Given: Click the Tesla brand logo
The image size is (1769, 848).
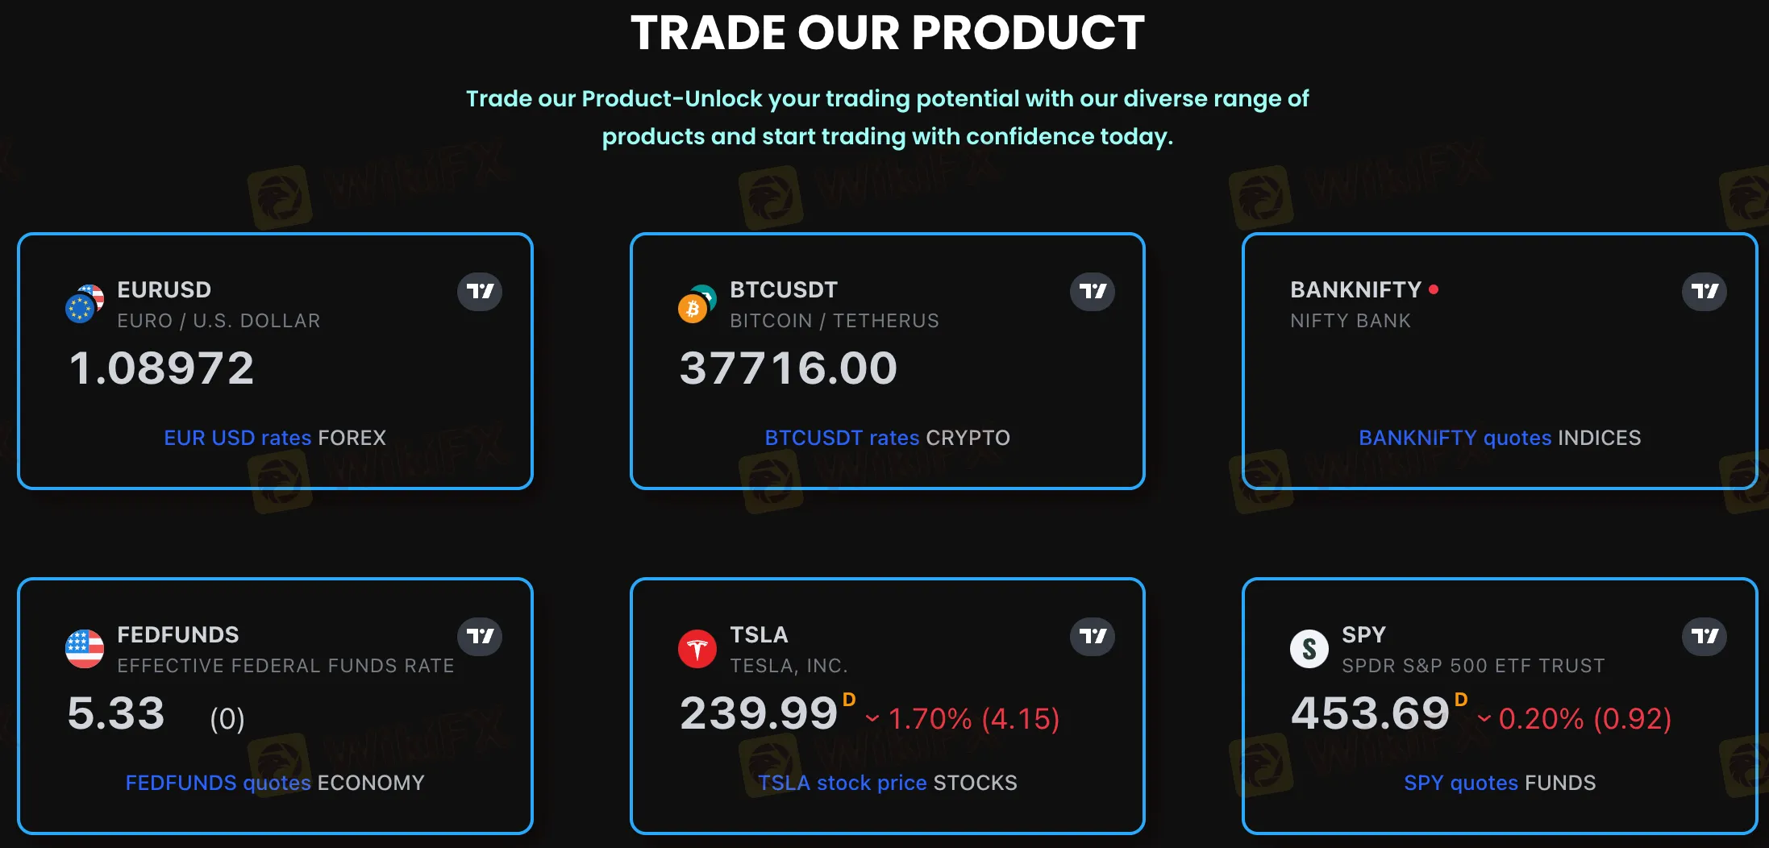Looking at the screenshot, I should point(696,650).
